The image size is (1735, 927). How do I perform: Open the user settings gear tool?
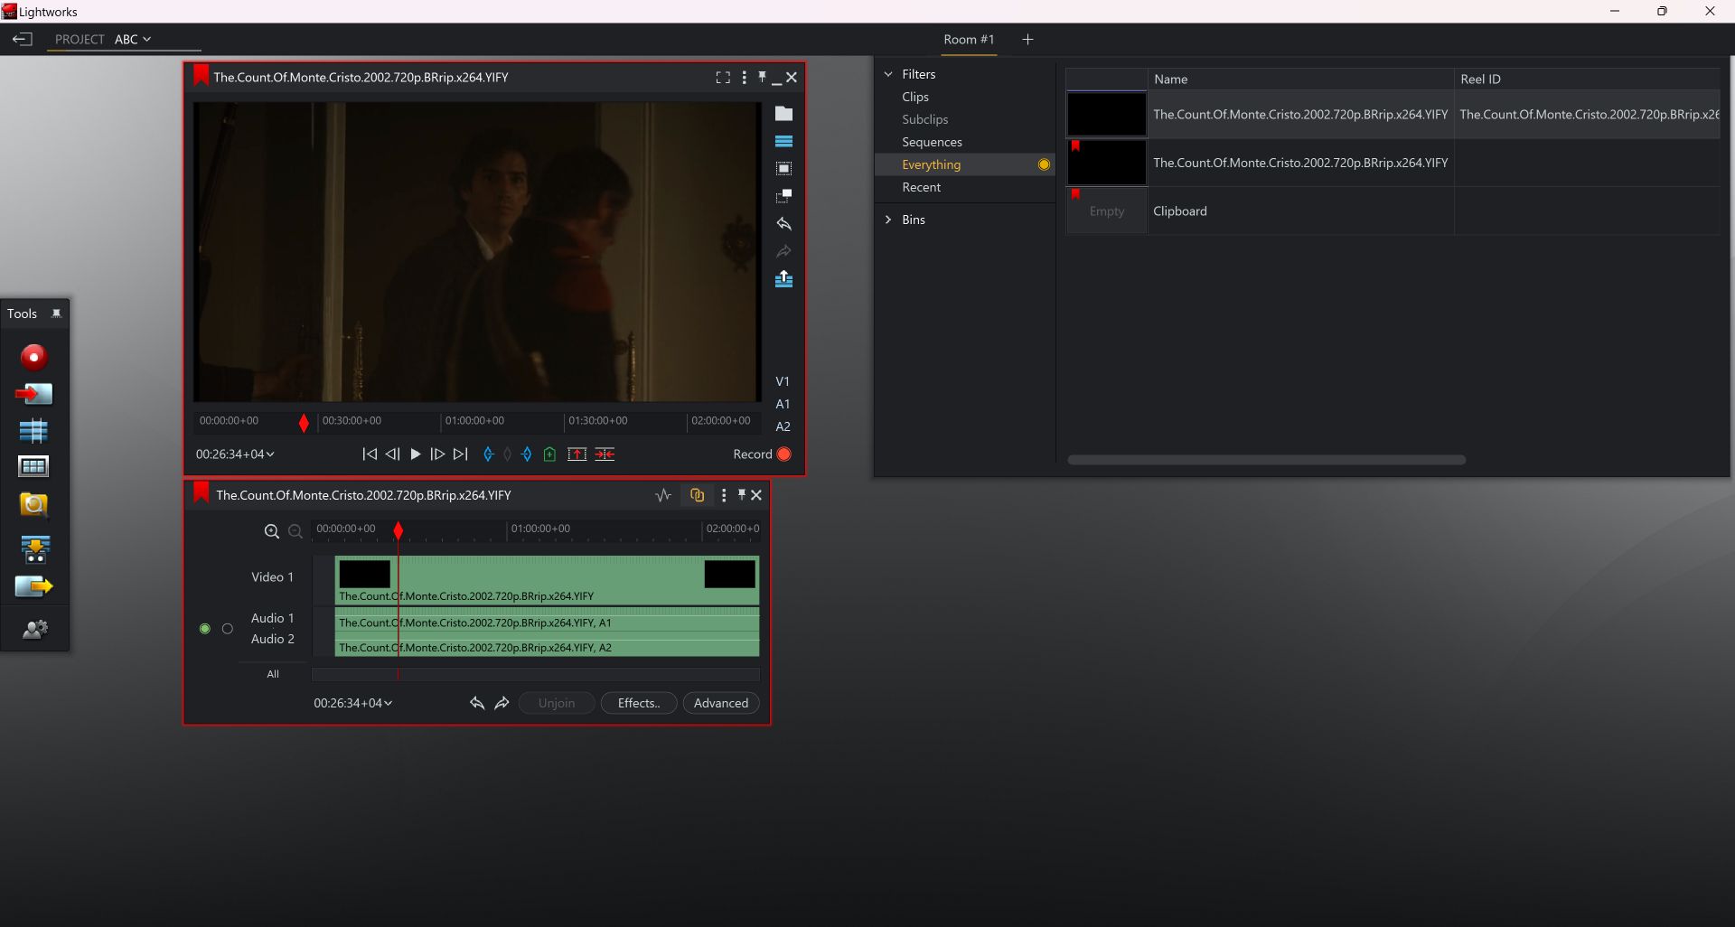tap(34, 629)
